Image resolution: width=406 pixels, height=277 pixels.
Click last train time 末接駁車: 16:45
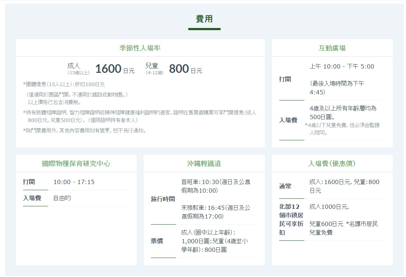point(216,212)
